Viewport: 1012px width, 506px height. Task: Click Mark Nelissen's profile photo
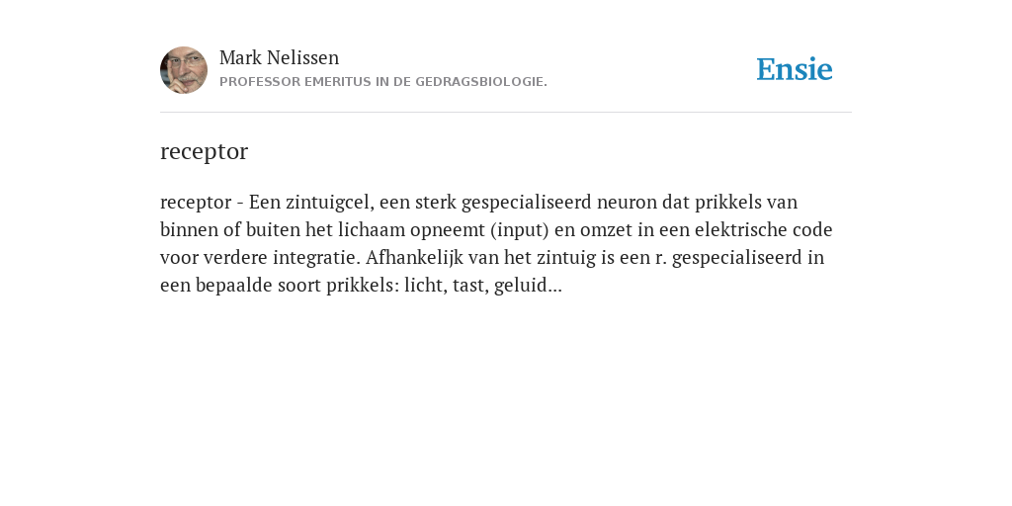pos(184,70)
